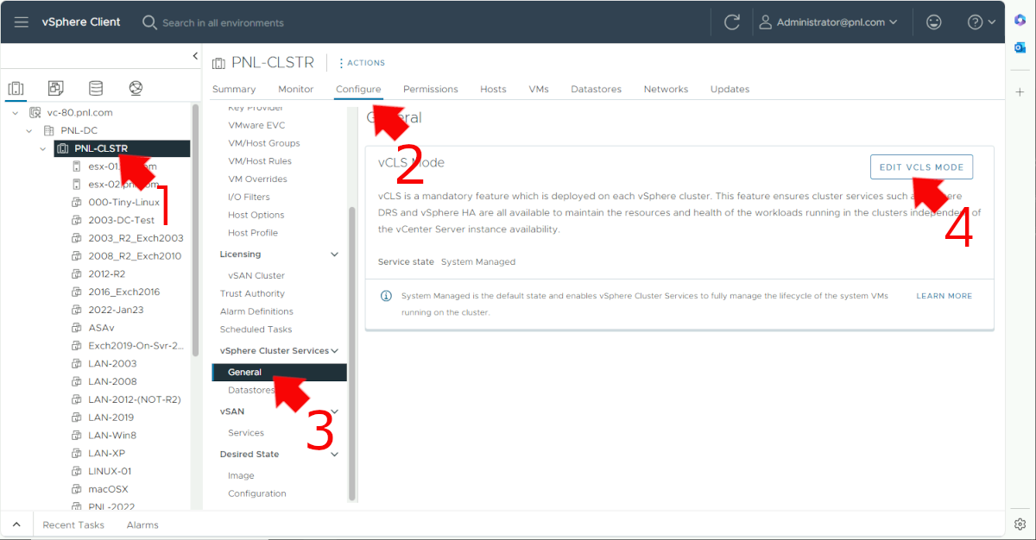The width and height of the screenshot is (1036, 540).
Task: Collapse the Licensing section in the middle pane
Action: click(x=335, y=254)
